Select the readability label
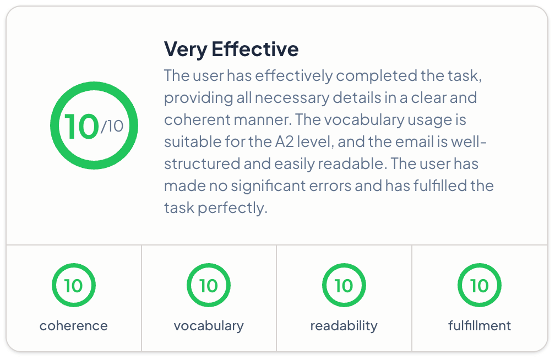This screenshot has height=360, width=555. point(344,326)
